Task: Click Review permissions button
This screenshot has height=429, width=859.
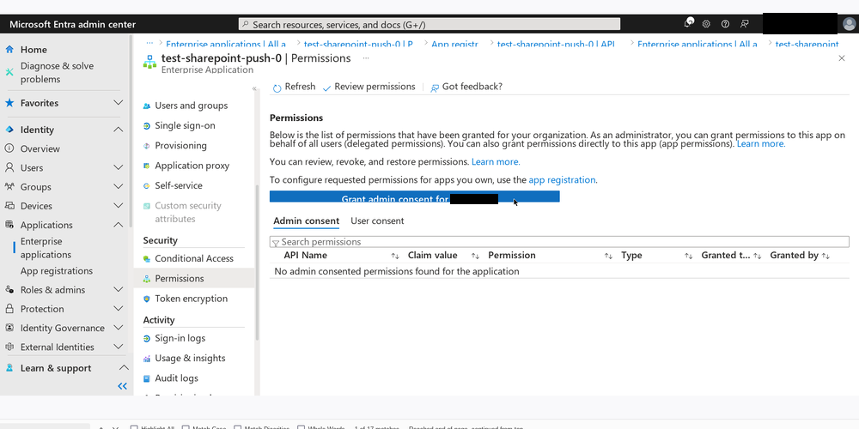Action: (369, 87)
